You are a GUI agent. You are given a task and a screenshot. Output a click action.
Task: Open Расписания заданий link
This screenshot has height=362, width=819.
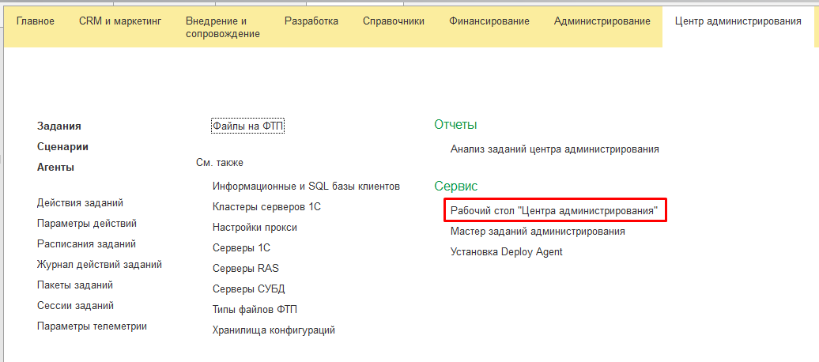coord(86,244)
